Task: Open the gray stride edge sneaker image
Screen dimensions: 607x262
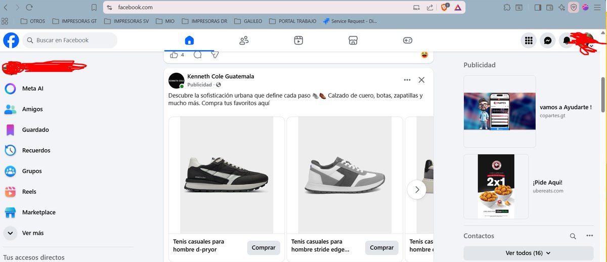Action: (x=344, y=175)
